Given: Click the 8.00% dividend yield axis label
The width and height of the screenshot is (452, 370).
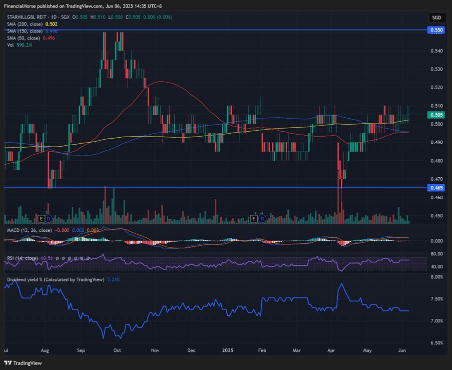Looking at the screenshot, I should click(436, 277).
